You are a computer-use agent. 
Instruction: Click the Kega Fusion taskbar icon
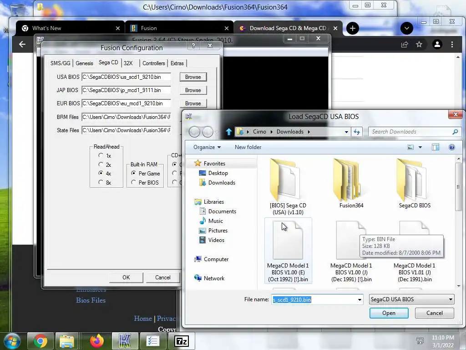point(125,341)
